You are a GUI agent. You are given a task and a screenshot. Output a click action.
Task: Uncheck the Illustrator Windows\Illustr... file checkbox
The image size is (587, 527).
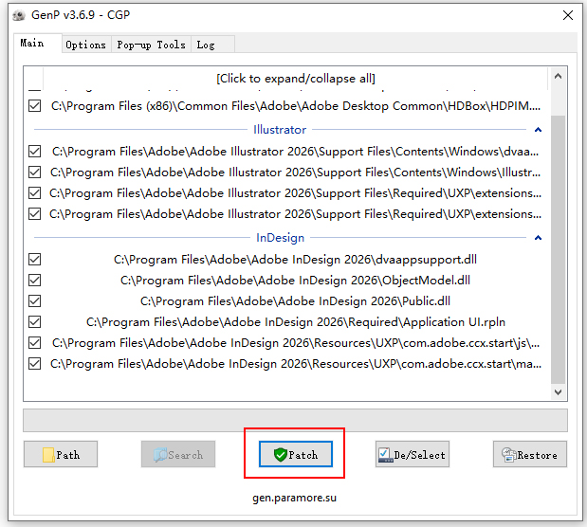pyautogui.click(x=35, y=173)
